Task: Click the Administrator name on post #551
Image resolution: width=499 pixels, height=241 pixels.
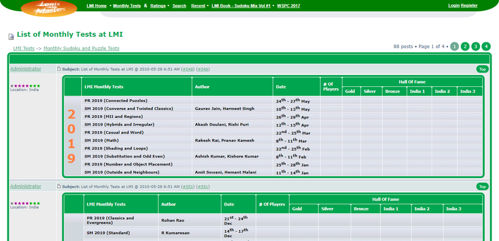Action: [26, 186]
